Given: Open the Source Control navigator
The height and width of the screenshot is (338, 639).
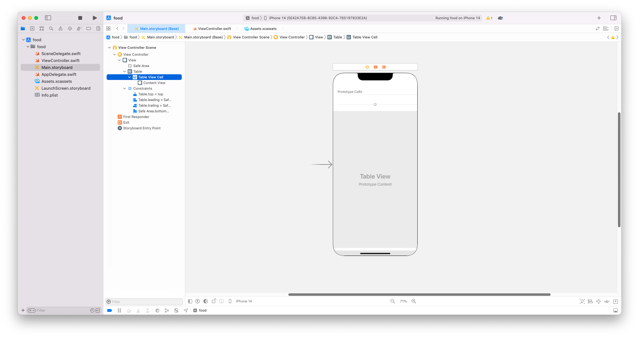Looking at the screenshot, I should point(32,29).
